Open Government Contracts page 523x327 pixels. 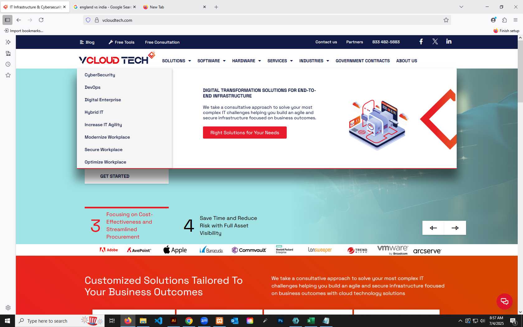(362, 61)
